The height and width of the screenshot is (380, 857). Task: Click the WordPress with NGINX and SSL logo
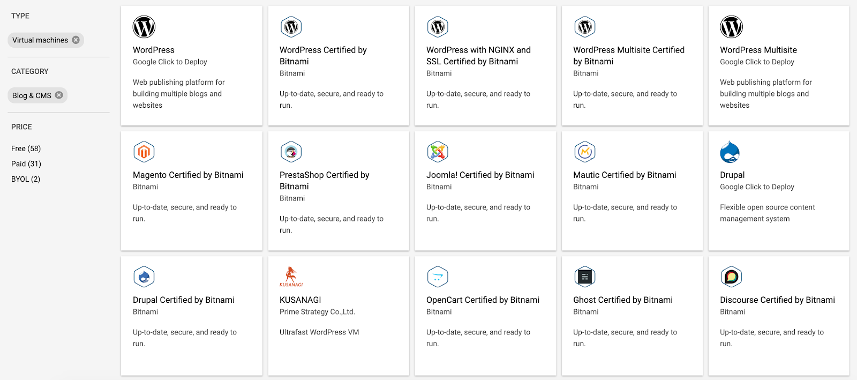coord(438,27)
